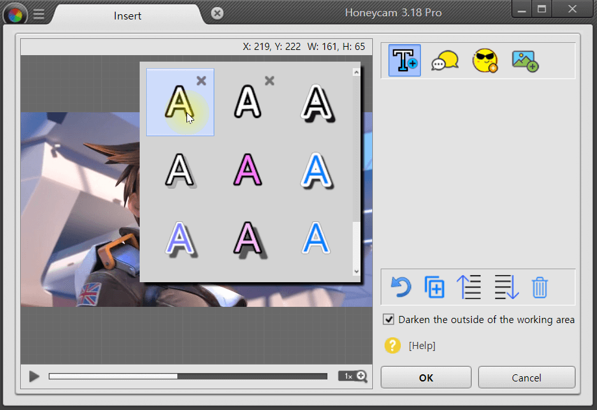This screenshot has width=597, height=410.
Task: Select the speech bubble insert icon
Action: tap(445, 60)
